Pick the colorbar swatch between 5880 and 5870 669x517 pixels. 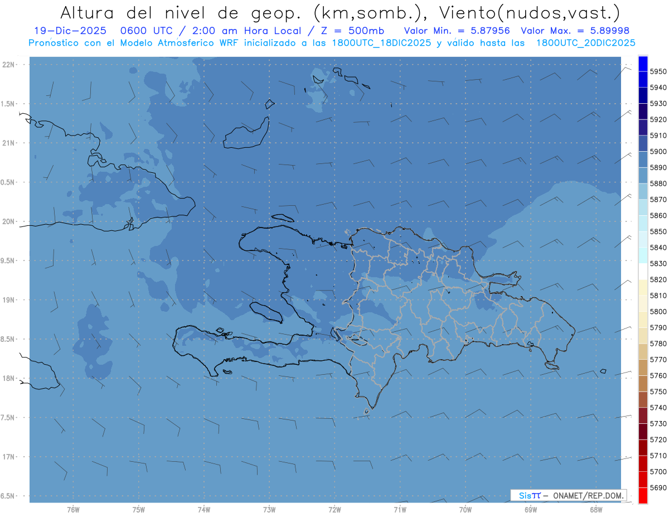point(643,191)
